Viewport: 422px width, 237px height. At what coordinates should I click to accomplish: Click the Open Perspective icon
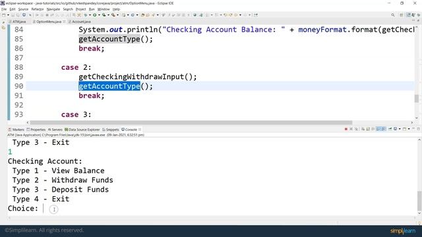(402, 15)
